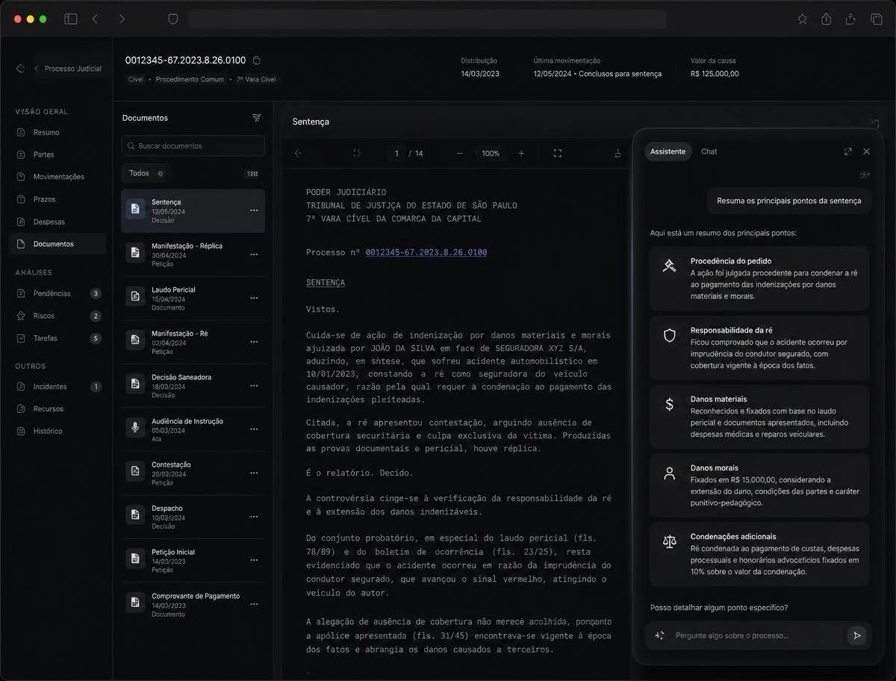Click the person icon on Danos morais
Image resolution: width=896 pixels, height=681 pixels.
click(x=669, y=473)
